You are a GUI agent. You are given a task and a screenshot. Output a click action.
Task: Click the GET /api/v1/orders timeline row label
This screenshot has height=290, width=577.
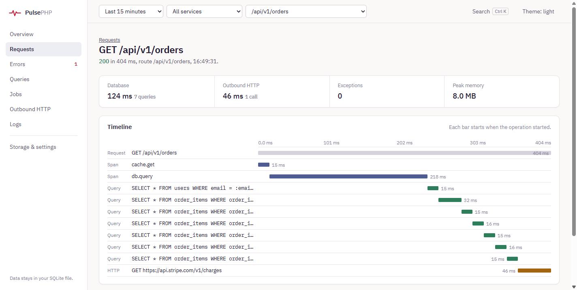point(154,153)
